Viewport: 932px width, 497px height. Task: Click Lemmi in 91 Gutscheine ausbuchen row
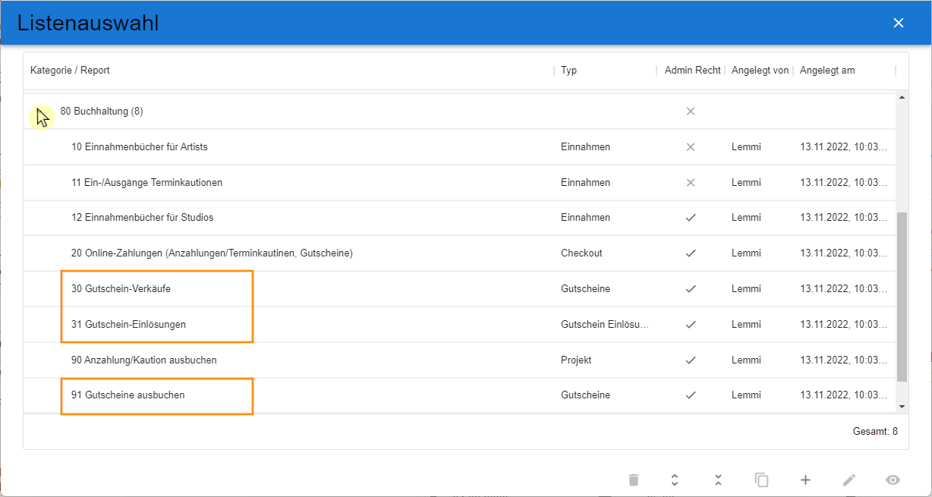pos(746,395)
